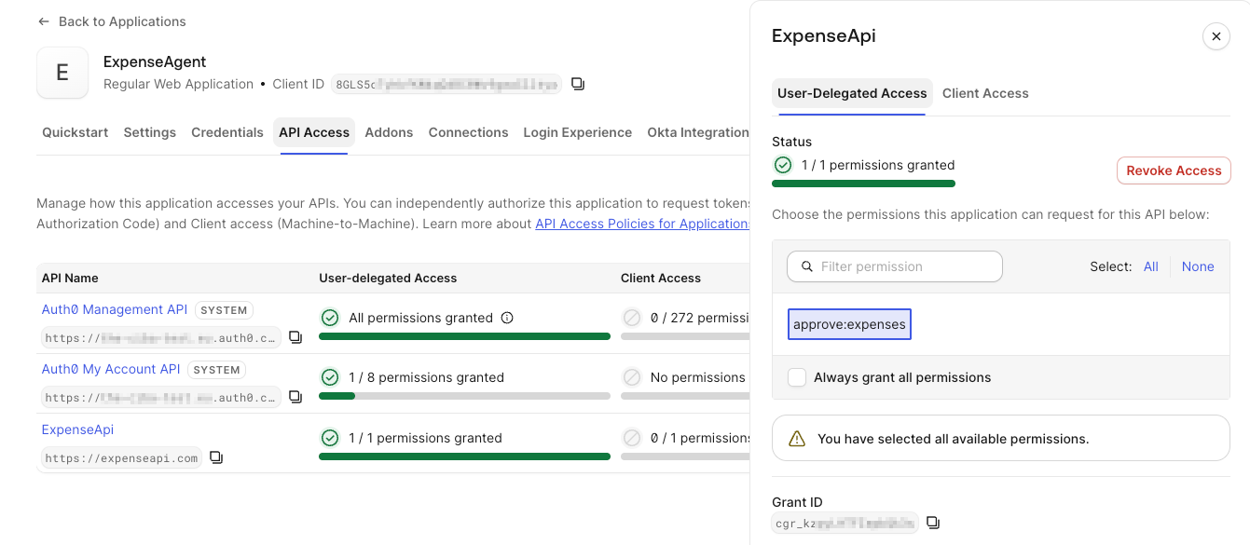
Task: Click the disabled icon beside No permissions
Action: 632,377
